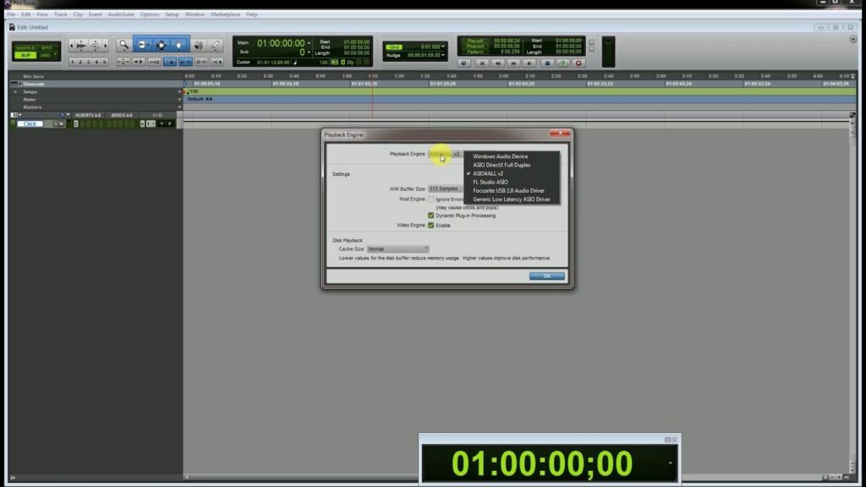Open the Main counter format dropdown arrow

click(x=309, y=43)
